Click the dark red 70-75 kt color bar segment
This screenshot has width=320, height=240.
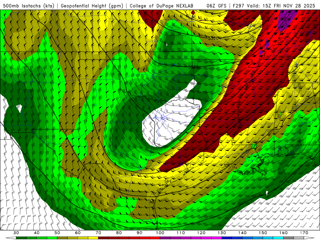pos(104,238)
